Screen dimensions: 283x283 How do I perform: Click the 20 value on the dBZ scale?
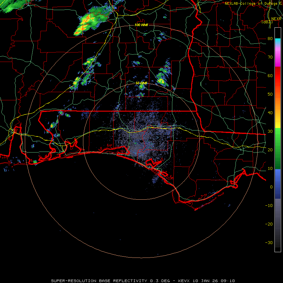coord(270,150)
